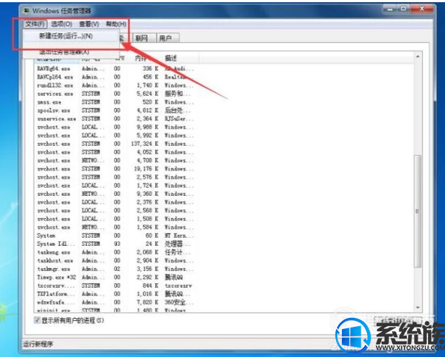Select the Timwp.exe *32 process

click(115, 278)
